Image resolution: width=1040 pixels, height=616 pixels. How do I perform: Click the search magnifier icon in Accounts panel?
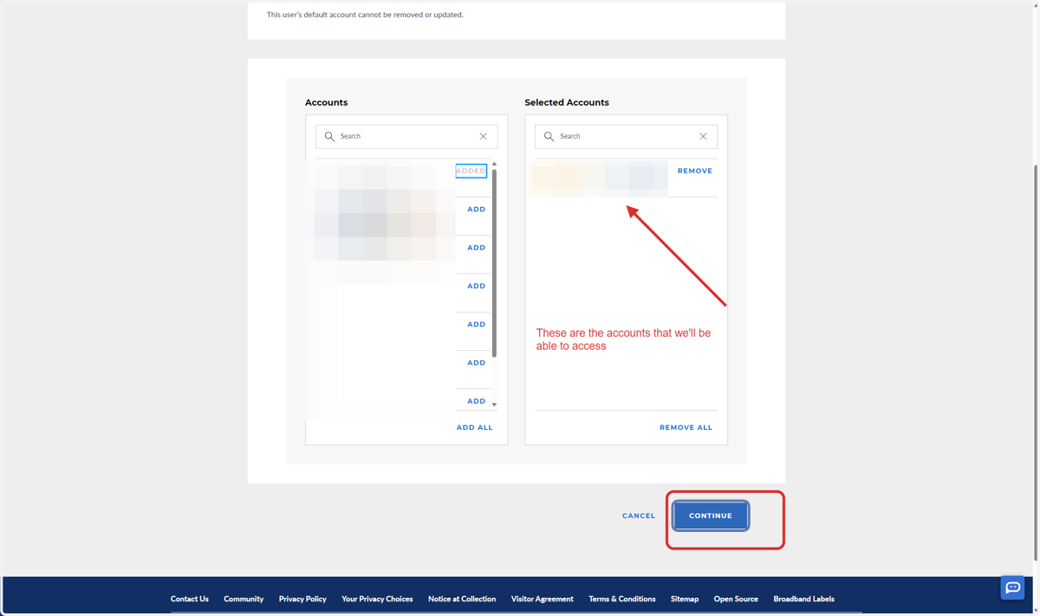coord(329,136)
